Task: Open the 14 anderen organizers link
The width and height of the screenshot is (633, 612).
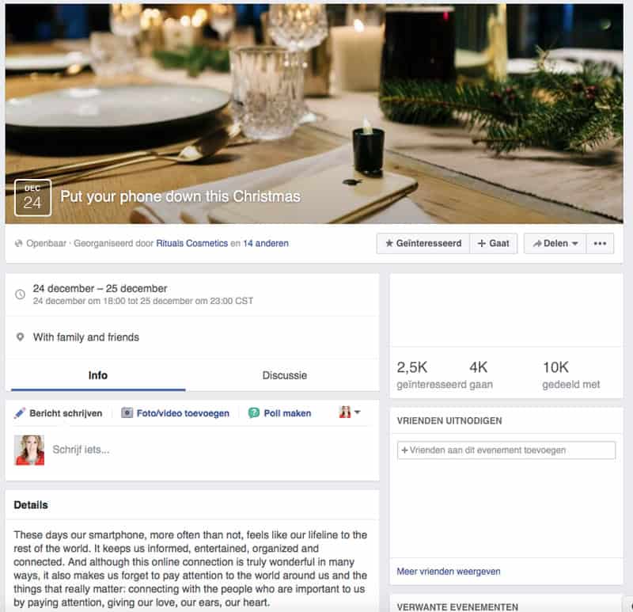Action: coord(266,243)
